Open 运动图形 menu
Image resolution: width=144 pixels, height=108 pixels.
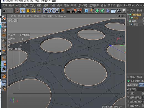94,6
